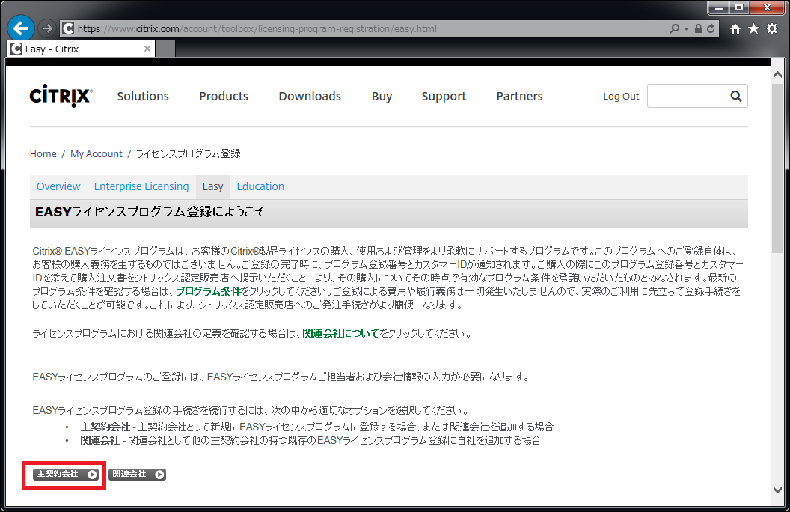Image resolution: width=790 pixels, height=512 pixels.
Task: Click the browser forward arrow button
Action: pyautogui.click(x=46, y=28)
